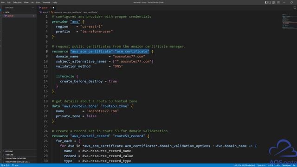Click comment about route 53 hosted zone
The width and height of the screenshot is (297, 167).
point(95,101)
